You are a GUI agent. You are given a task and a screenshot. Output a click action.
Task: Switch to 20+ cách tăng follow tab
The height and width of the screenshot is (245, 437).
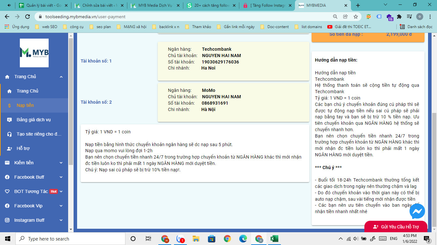211,5
